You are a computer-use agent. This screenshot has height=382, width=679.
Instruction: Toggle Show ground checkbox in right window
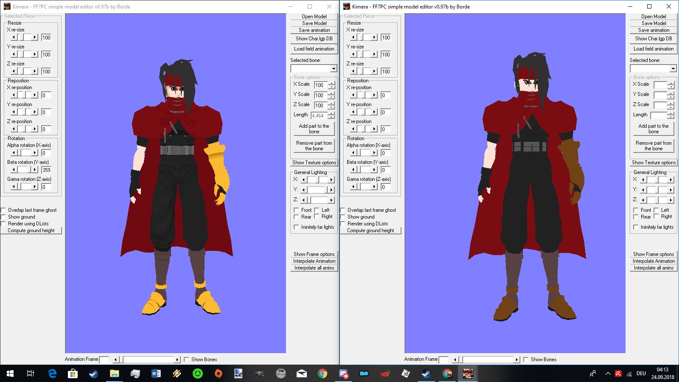coord(343,217)
